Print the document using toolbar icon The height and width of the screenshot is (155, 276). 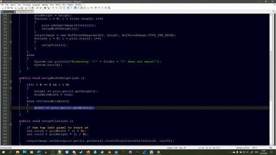click(x=22, y=8)
